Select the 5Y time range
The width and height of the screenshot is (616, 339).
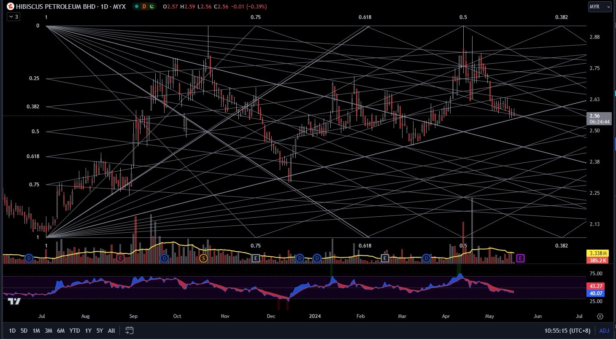coord(100,331)
